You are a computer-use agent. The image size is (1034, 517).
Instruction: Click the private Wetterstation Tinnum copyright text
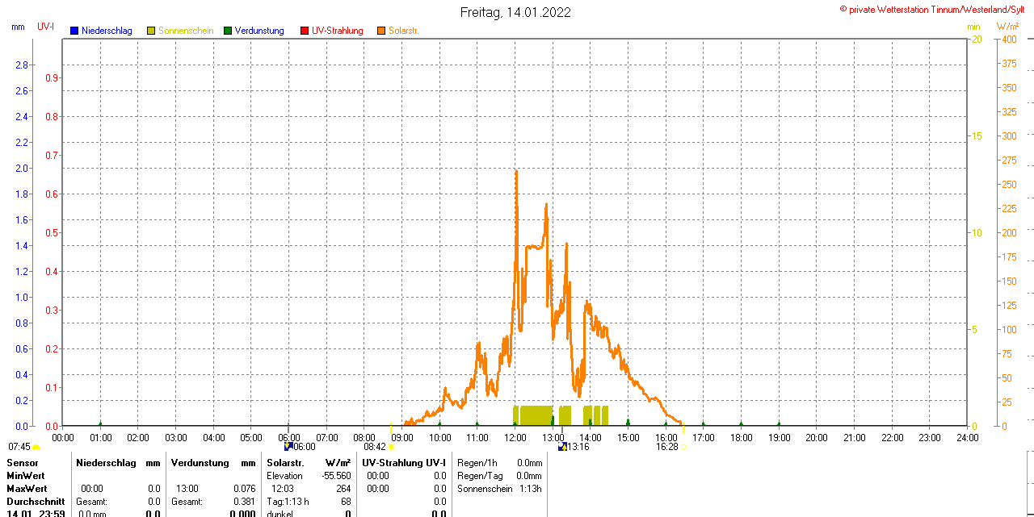935,9
